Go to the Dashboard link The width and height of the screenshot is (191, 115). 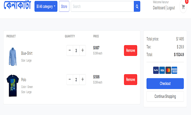click(159, 8)
